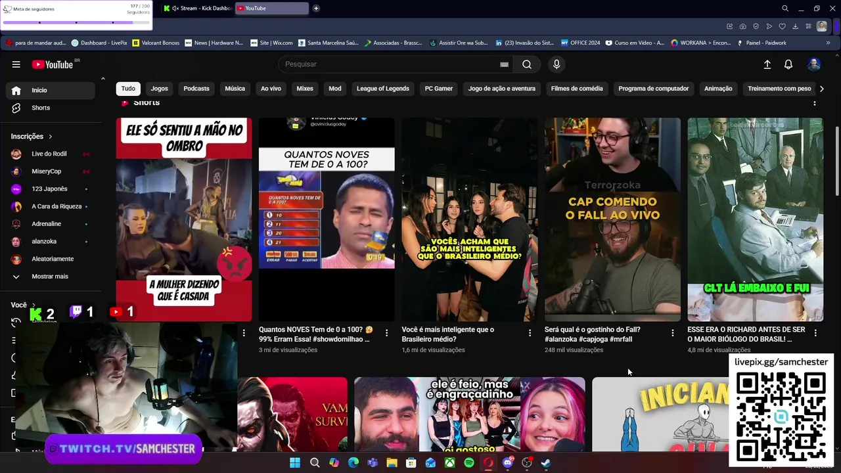
Task: Open the YouTube hamburger guide menu
Action: 16,64
